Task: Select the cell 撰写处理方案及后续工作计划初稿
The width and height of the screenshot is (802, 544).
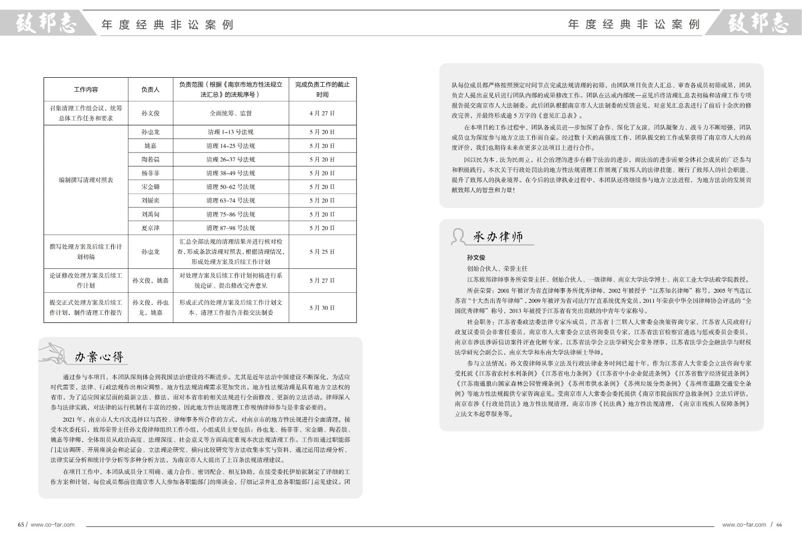Action: tap(86, 252)
